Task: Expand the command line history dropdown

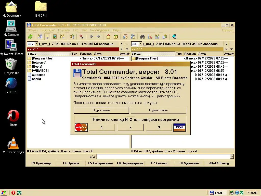Action: point(232,157)
